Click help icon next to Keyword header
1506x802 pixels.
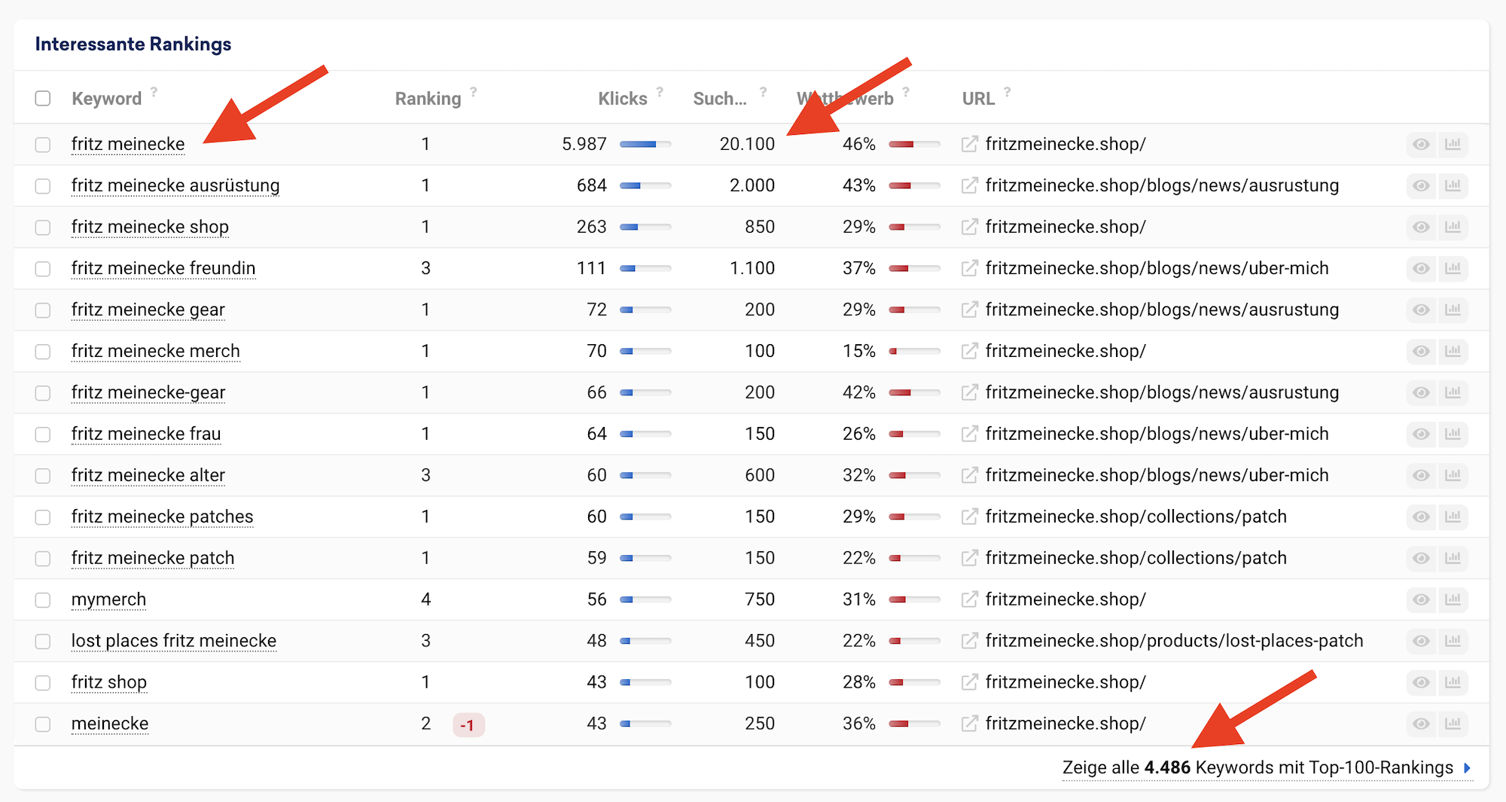click(x=154, y=92)
